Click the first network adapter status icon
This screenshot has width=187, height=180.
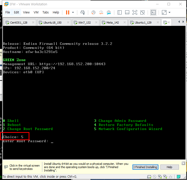pyautogui.click(x=160, y=177)
